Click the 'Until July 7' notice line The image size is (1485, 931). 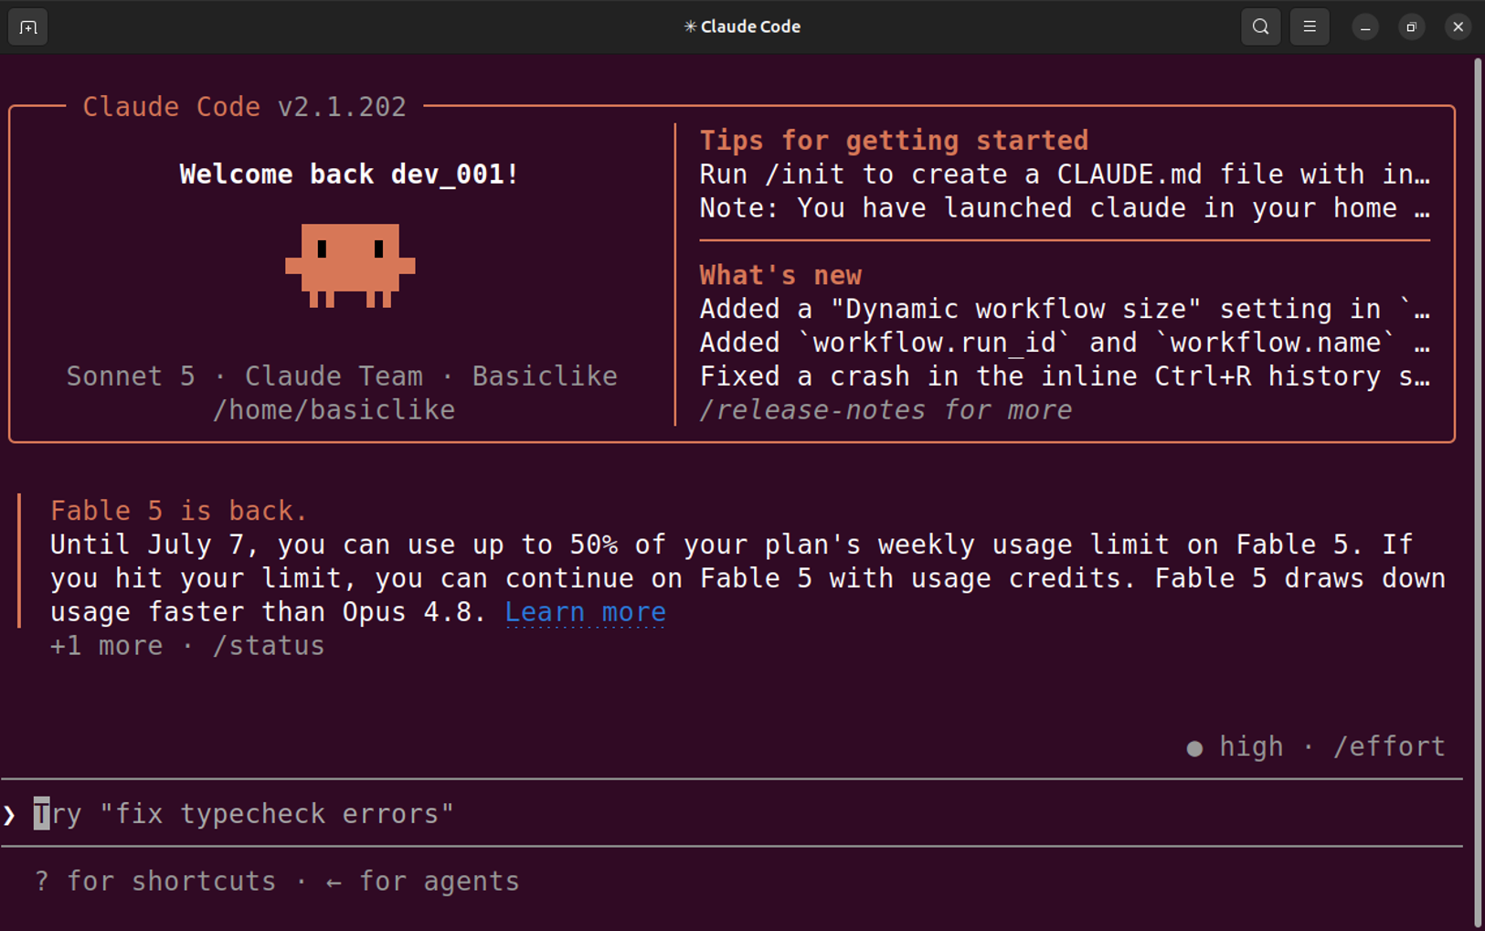coord(731,545)
